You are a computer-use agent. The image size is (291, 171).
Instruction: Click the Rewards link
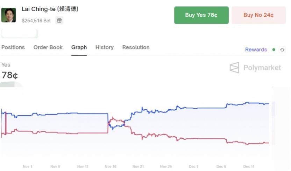click(x=256, y=50)
